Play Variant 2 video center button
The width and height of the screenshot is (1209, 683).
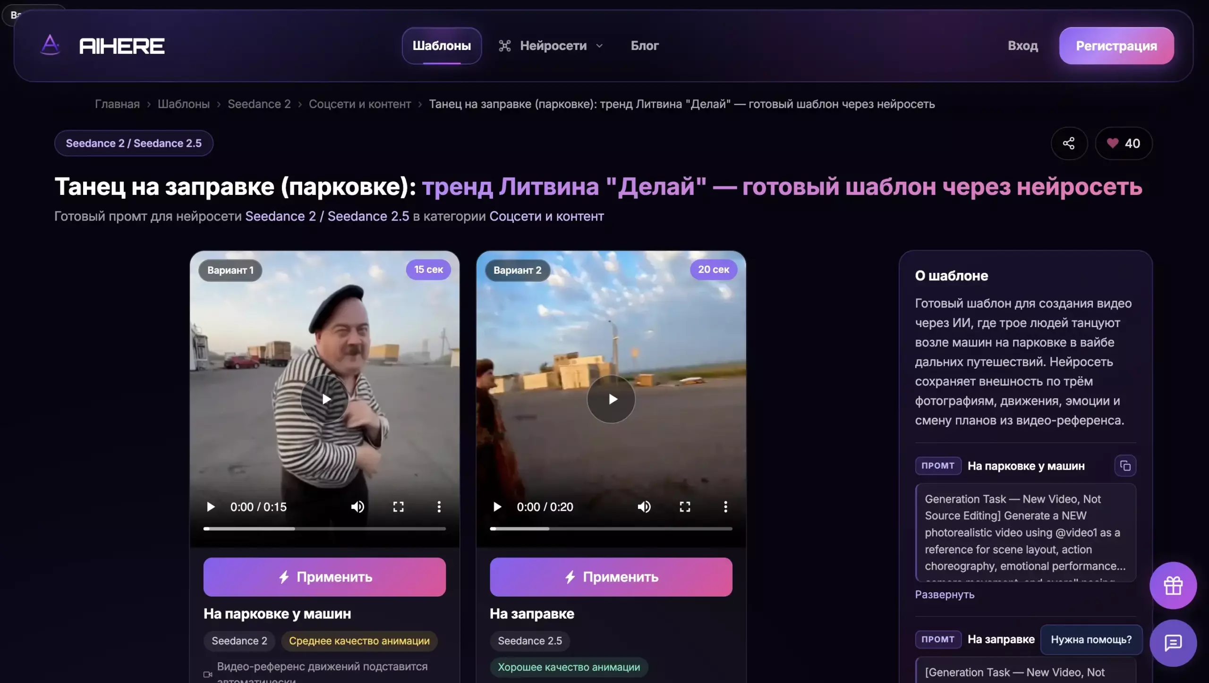[x=611, y=399]
